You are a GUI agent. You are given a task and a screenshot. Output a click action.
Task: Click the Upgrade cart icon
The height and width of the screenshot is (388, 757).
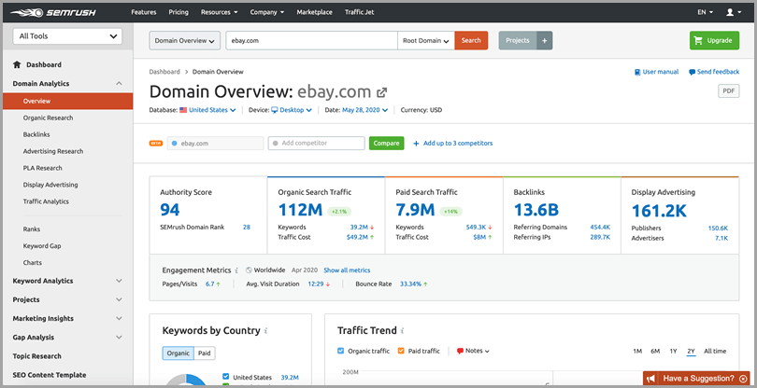[697, 41]
